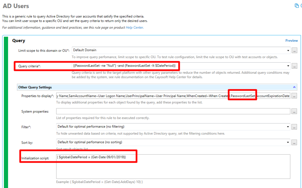Click the System properties input field
The width and height of the screenshot is (302, 188).
point(173,111)
